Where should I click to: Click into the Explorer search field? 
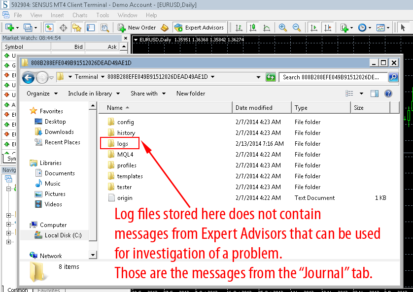[x=333, y=77]
